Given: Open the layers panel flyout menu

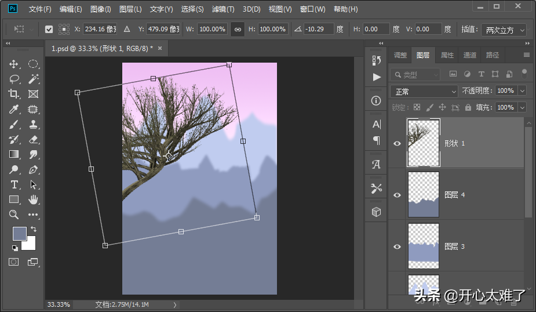Looking at the screenshot, I should 526,55.
